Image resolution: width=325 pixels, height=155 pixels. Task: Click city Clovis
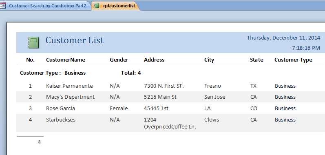point(211,120)
